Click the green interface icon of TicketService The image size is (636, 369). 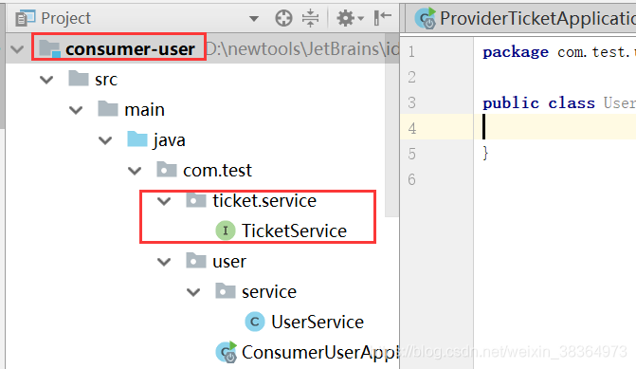(x=226, y=231)
